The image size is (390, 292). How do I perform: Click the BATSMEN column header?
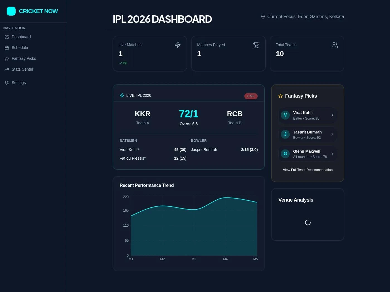coord(128,141)
